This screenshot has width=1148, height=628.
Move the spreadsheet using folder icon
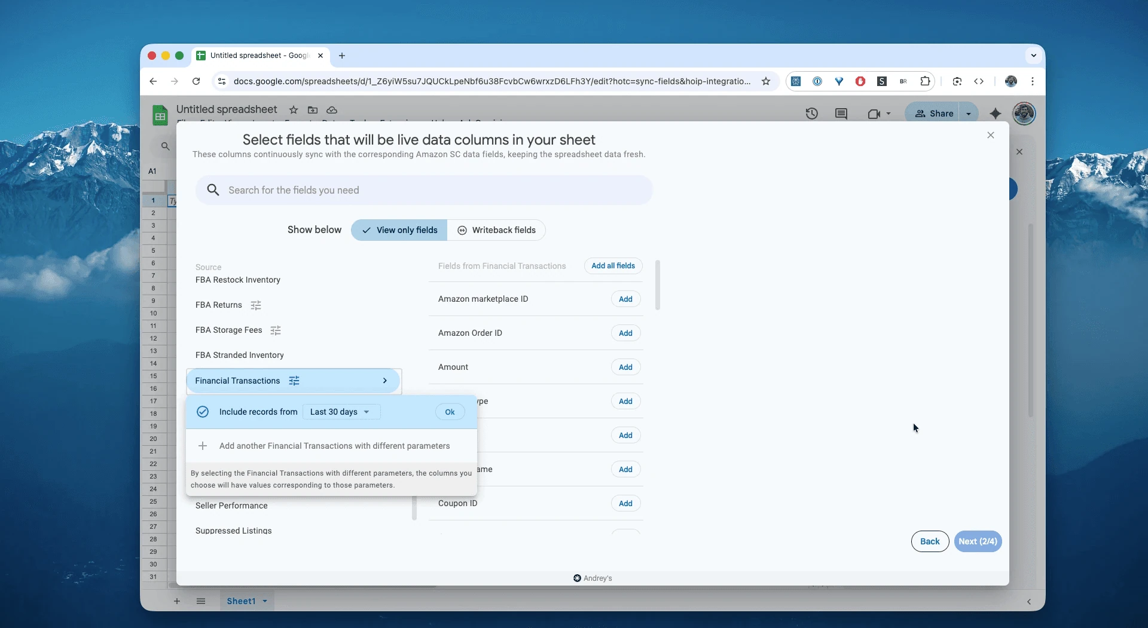313,110
